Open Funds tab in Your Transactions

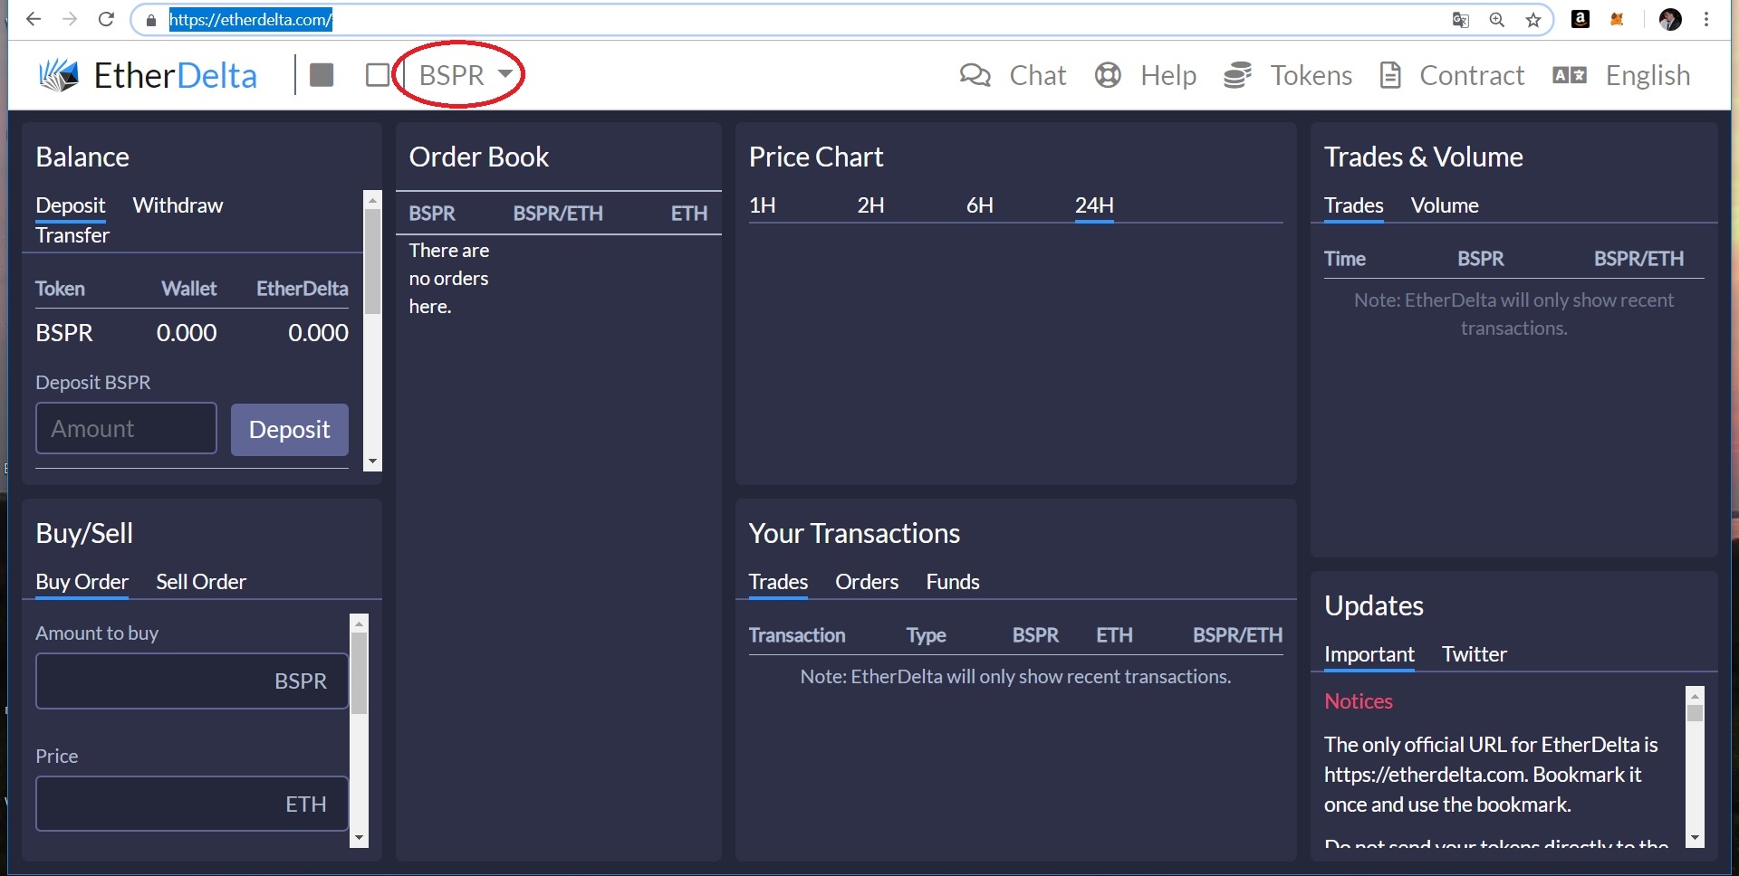[x=953, y=582]
